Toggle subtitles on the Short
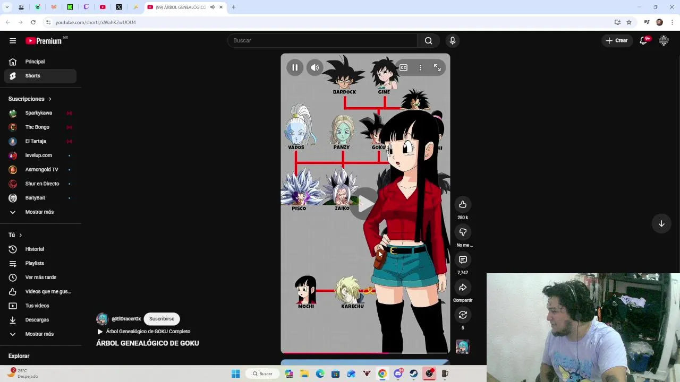This screenshot has height=382, width=680. tap(403, 67)
